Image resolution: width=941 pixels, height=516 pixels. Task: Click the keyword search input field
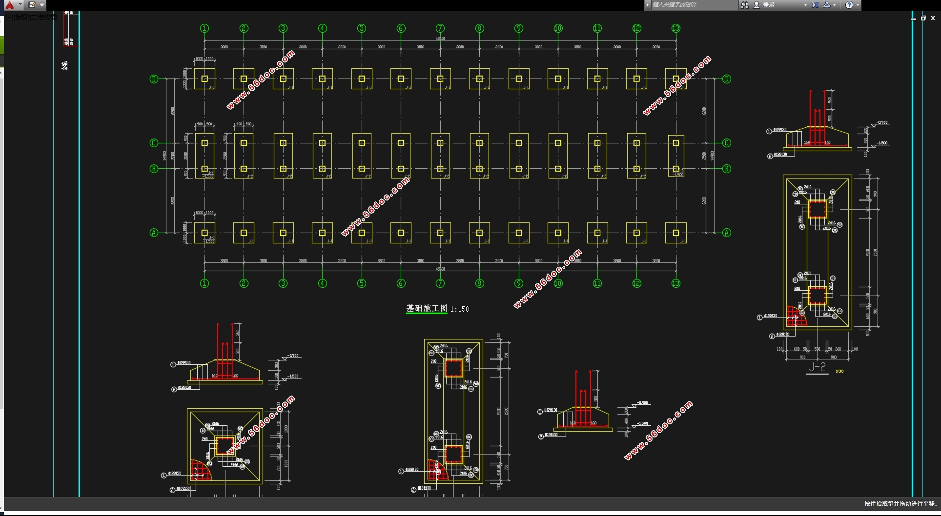click(694, 5)
